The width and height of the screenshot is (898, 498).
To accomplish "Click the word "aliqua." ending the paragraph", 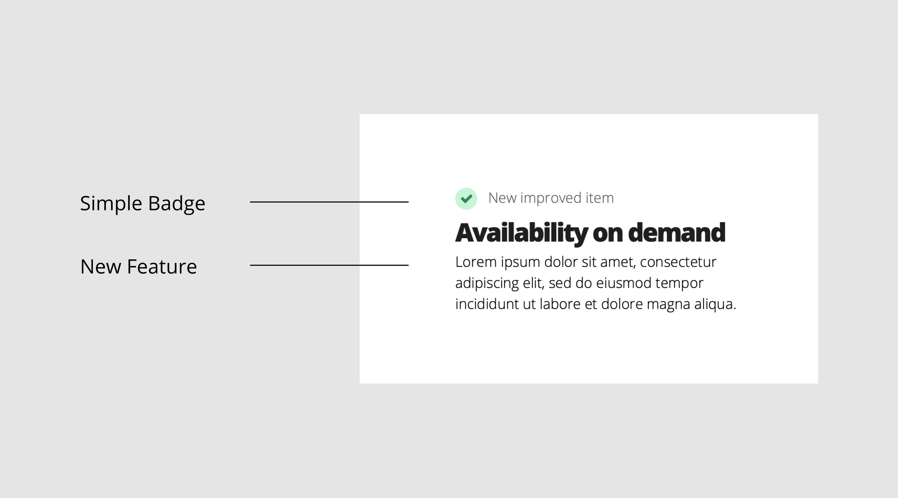I will (x=715, y=305).
